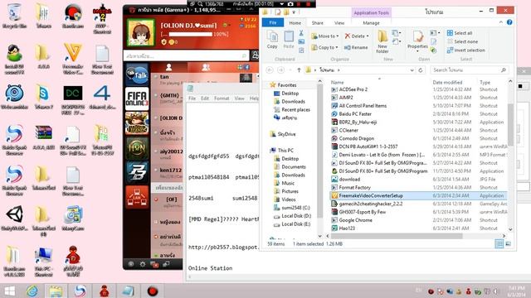Click the Paste icon in Explorer ribbon

click(x=289, y=40)
